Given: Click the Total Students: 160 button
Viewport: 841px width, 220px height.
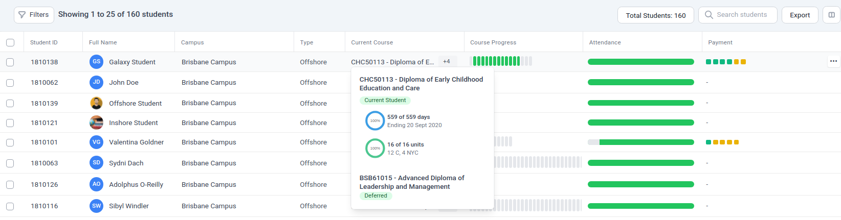Looking at the screenshot, I should coord(655,15).
